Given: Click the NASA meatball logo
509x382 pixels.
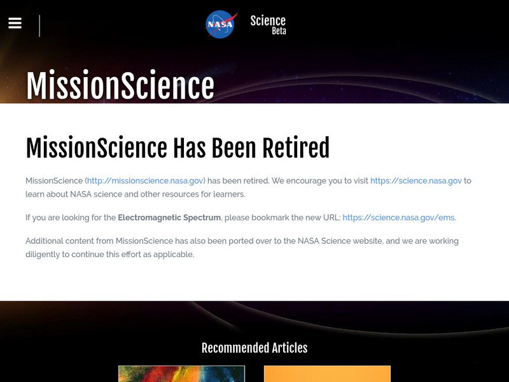Looking at the screenshot, I should [x=221, y=24].
